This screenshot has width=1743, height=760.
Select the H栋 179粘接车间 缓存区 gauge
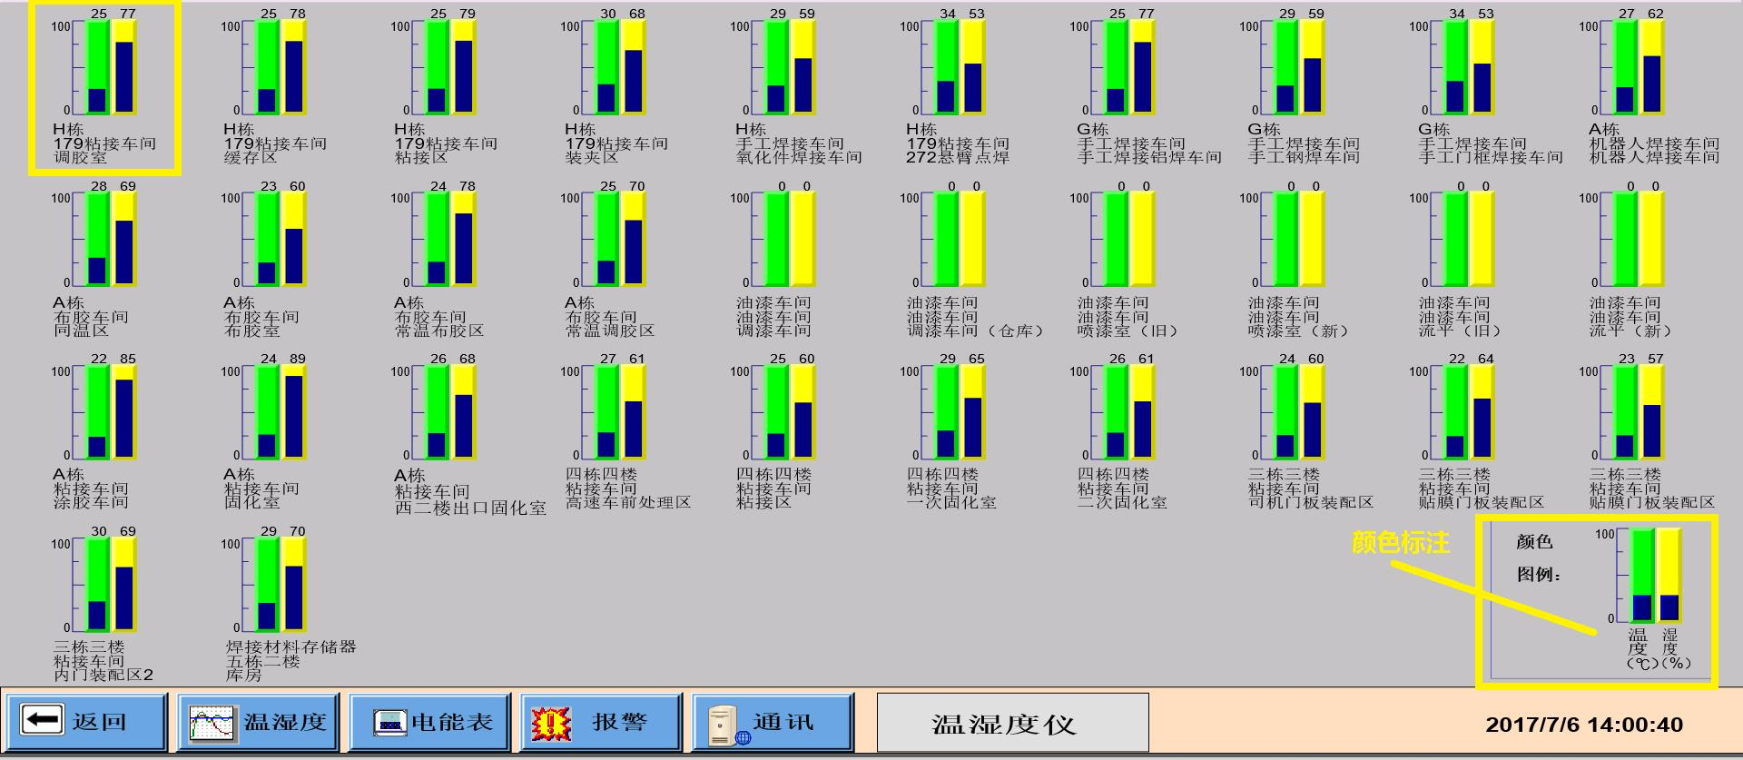point(280,67)
